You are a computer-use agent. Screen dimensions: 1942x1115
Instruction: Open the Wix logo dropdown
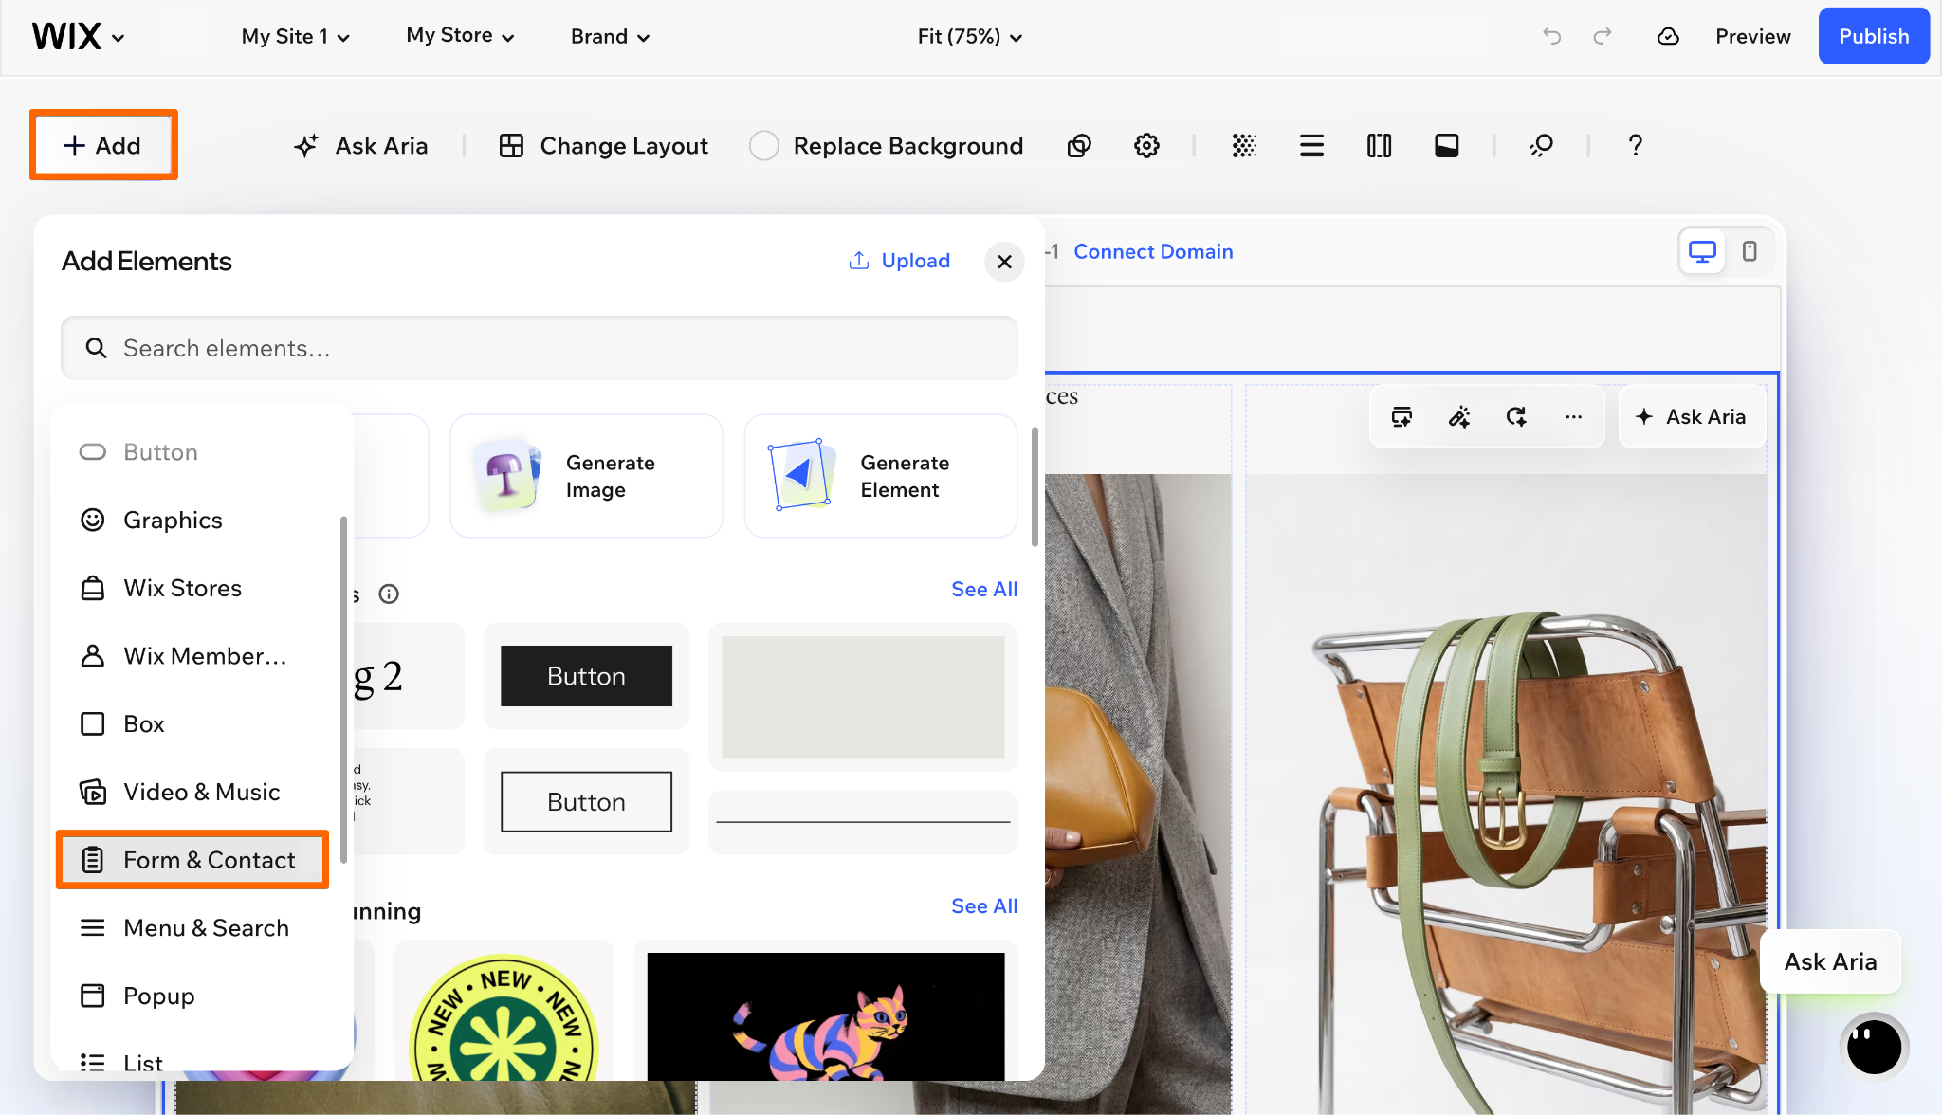click(79, 36)
